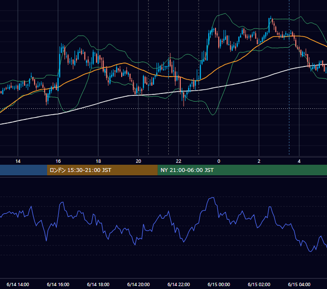Click the 6/15 04:00 date label
The width and height of the screenshot is (327, 289).
(x=299, y=284)
